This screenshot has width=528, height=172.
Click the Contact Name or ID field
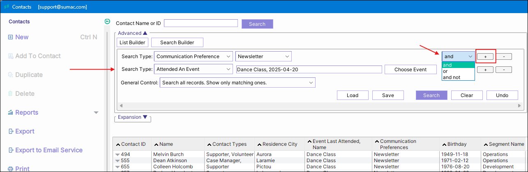tap(201, 23)
